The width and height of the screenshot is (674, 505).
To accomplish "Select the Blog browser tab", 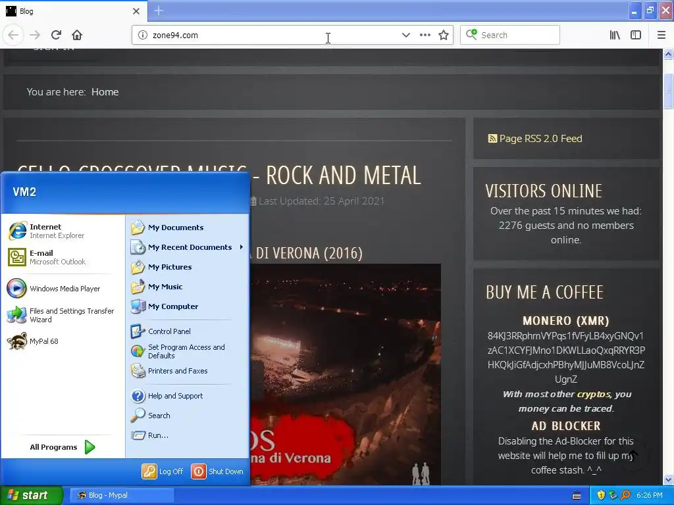I will 74,11.
